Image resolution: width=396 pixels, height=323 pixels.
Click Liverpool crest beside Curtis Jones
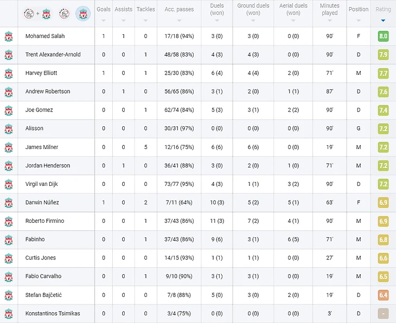point(9,258)
